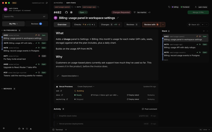Open the docs preview external link icon

tap(62, 95)
